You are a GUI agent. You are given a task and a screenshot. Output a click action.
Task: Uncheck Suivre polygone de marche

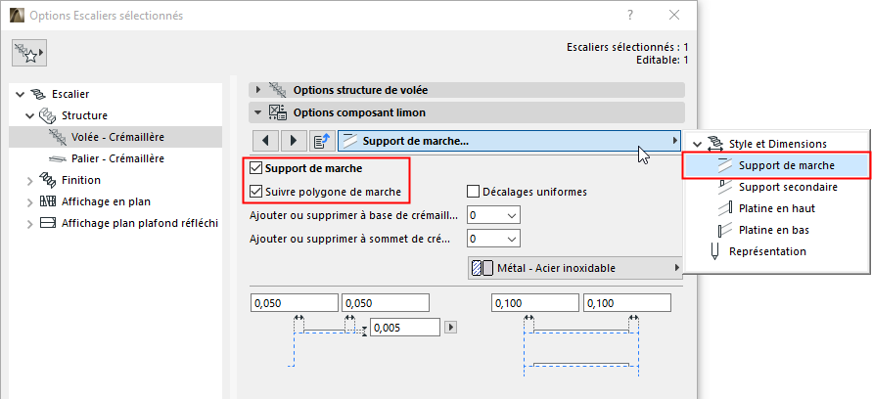[x=256, y=192]
